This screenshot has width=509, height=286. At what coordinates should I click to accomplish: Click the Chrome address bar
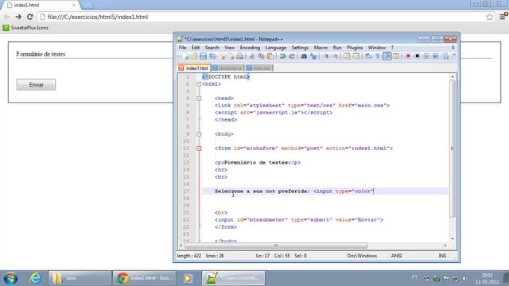[266, 17]
